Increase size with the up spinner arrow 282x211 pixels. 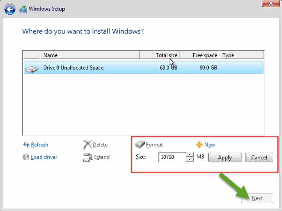190,155
